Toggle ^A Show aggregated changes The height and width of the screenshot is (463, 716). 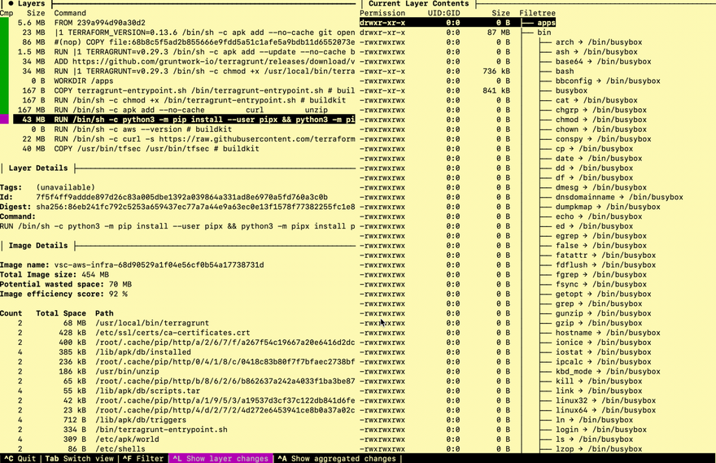337,458
